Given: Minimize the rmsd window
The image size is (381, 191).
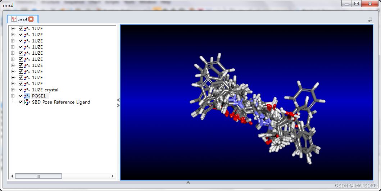Looking at the screenshot, I should tap(347, 4).
